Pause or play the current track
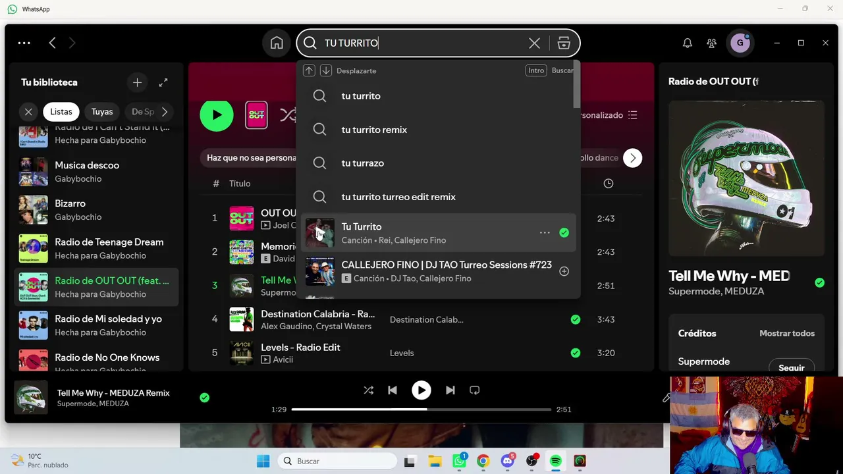This screenshot has height=474, width=843. click(x=421, y=390)
